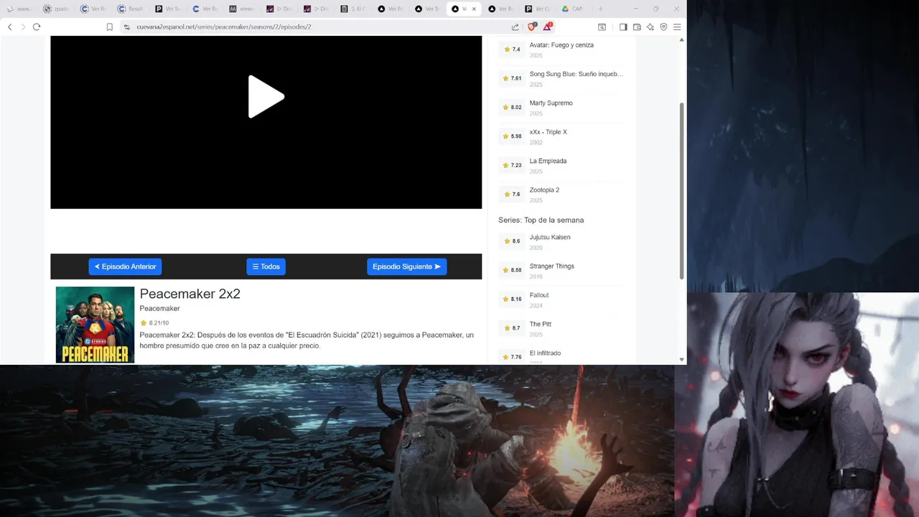The width and height of the screenshot is (919, 517).
Task: Click the 5.98 star rating for xXx
Action: 512,136
